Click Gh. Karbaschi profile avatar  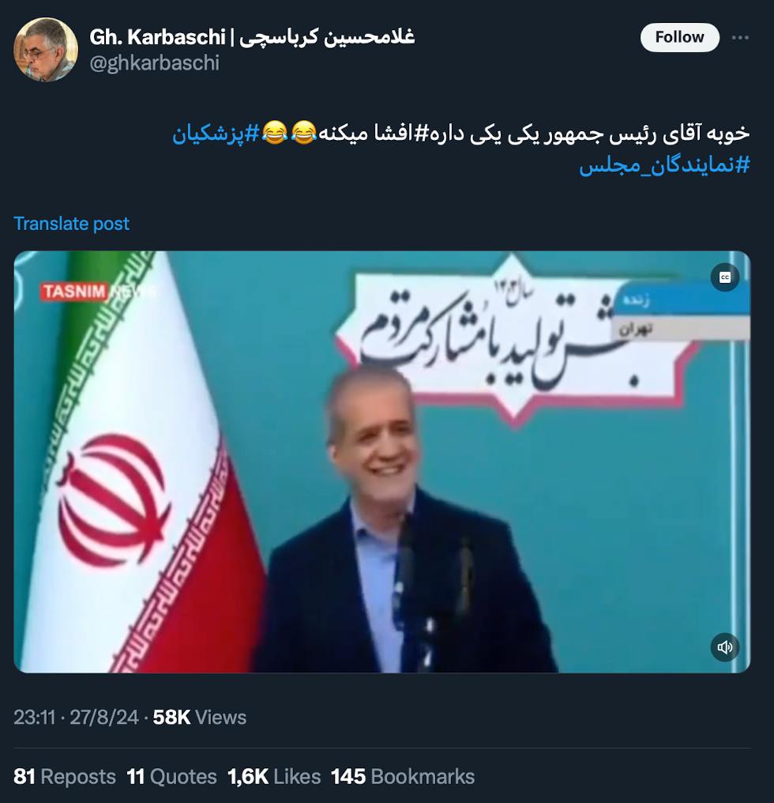tap(46, 50)
